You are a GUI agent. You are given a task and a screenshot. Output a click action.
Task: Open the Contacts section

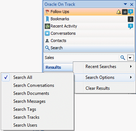[89, 41]
